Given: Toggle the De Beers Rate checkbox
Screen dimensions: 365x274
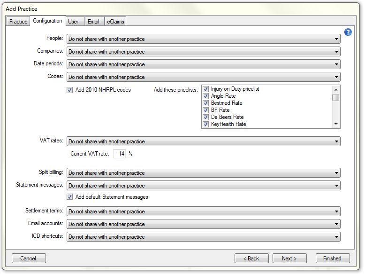Looking at the screenshot, I should (205, 117).
